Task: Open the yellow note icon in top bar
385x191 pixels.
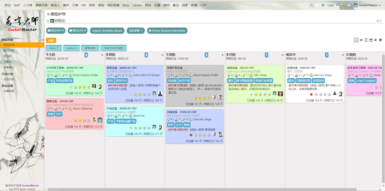Action: tap(342, 5)
